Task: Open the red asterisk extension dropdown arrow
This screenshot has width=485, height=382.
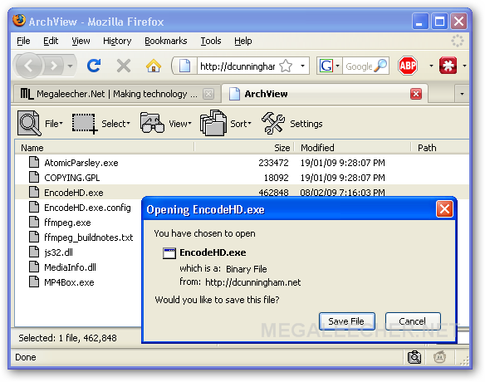Action: (x=464, y=66)
